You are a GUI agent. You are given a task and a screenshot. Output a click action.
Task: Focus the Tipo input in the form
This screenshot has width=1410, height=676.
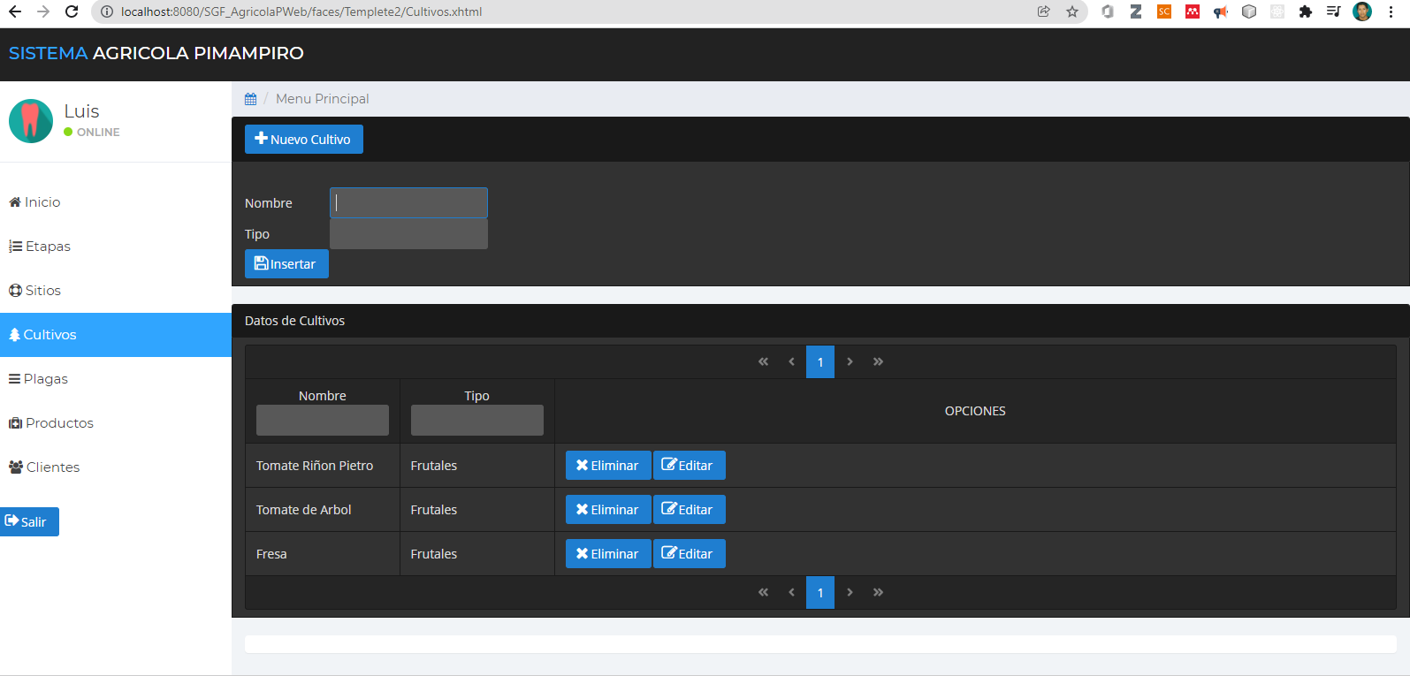(408, 234)
